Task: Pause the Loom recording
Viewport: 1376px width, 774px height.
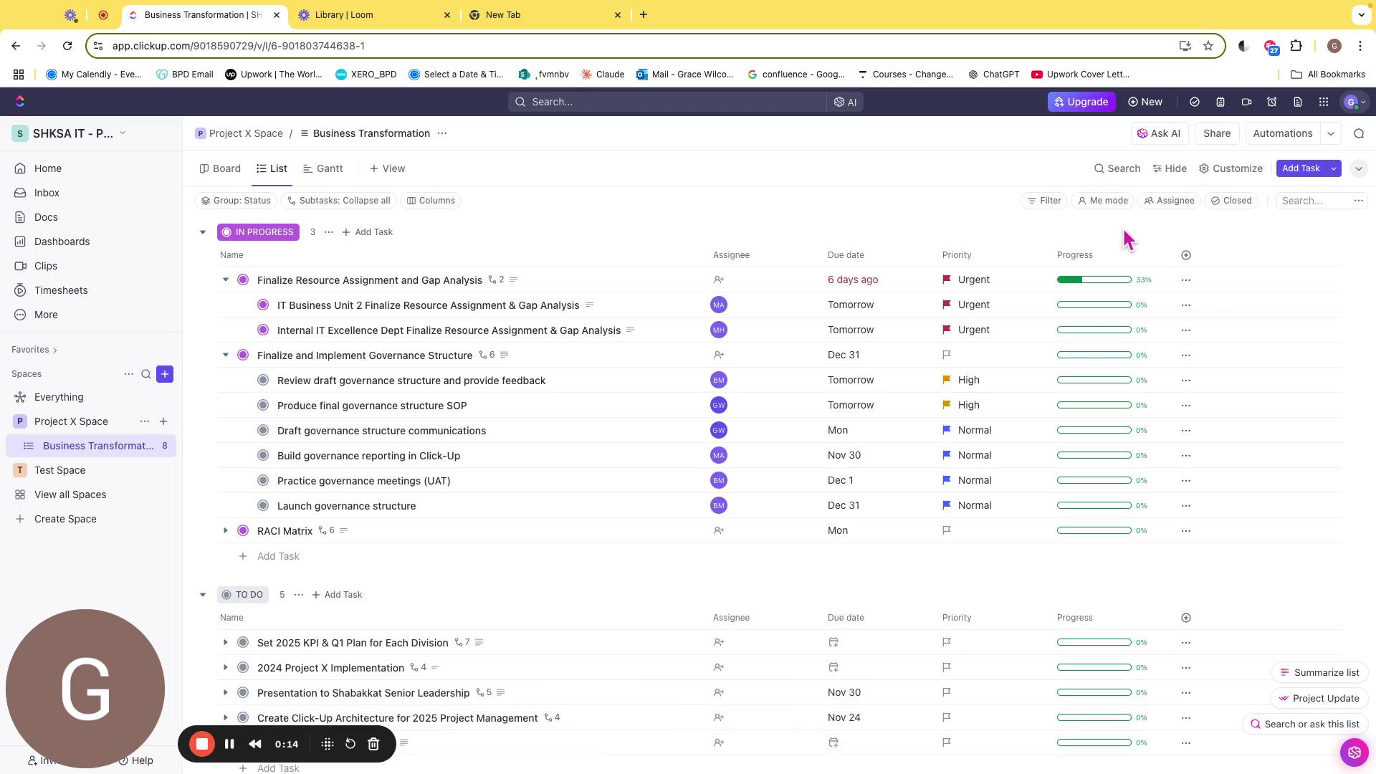Action: click(x=229, y=744)
